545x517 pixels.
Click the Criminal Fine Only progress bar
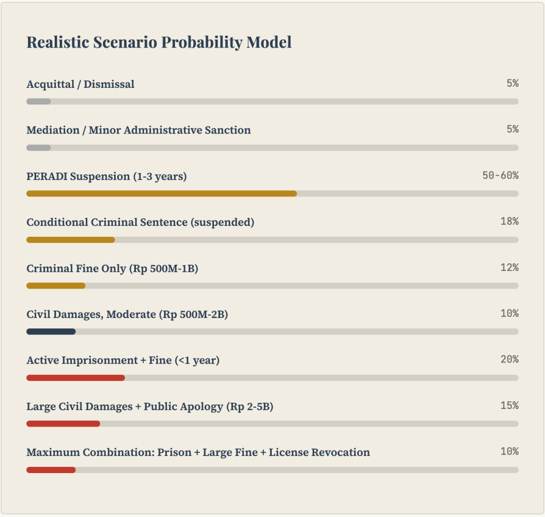[x=273, y=285]
